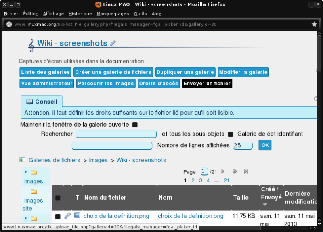This screenshot has width=323, height=232.
Task: Go to page 4 link
Action: pyautogui.click(x=208, y=180)
